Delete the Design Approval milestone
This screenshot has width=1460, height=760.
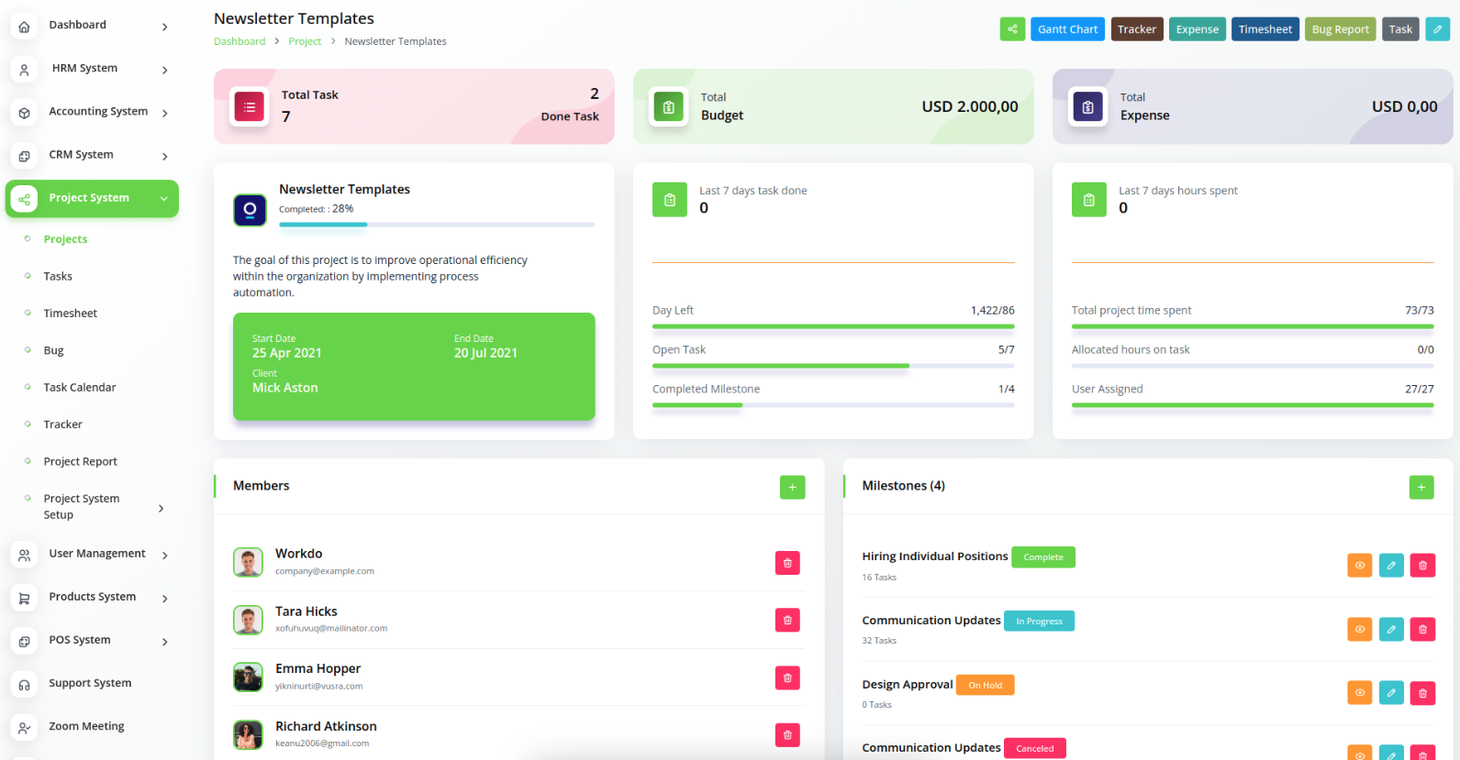click(1422, 693)
